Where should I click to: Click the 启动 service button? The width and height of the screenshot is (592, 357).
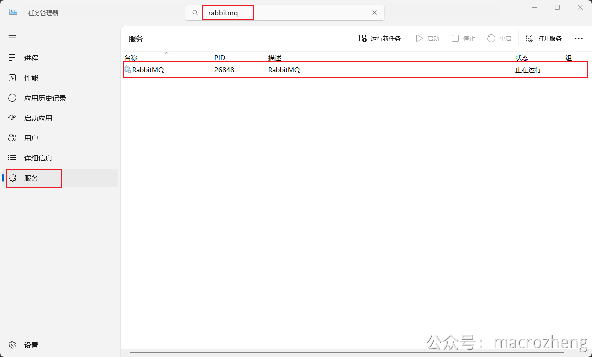coord(428,39)
